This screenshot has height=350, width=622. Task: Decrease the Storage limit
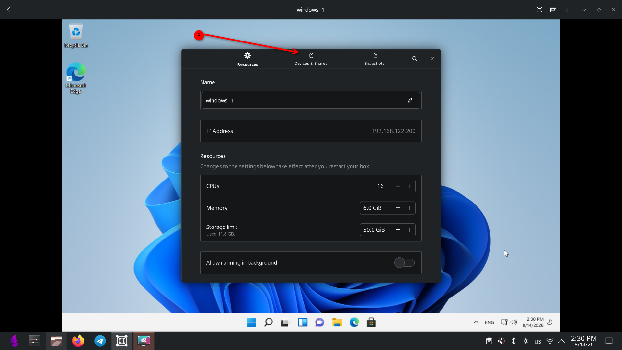398,230
